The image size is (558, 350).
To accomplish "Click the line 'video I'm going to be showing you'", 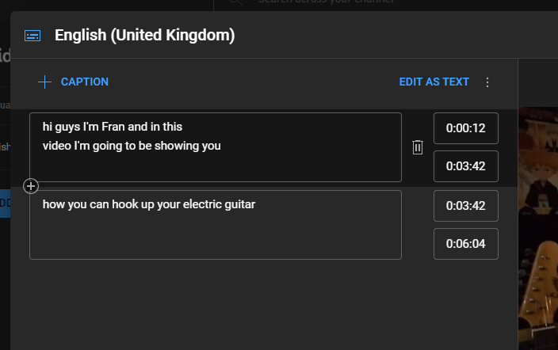I will [x=132, y=146].
